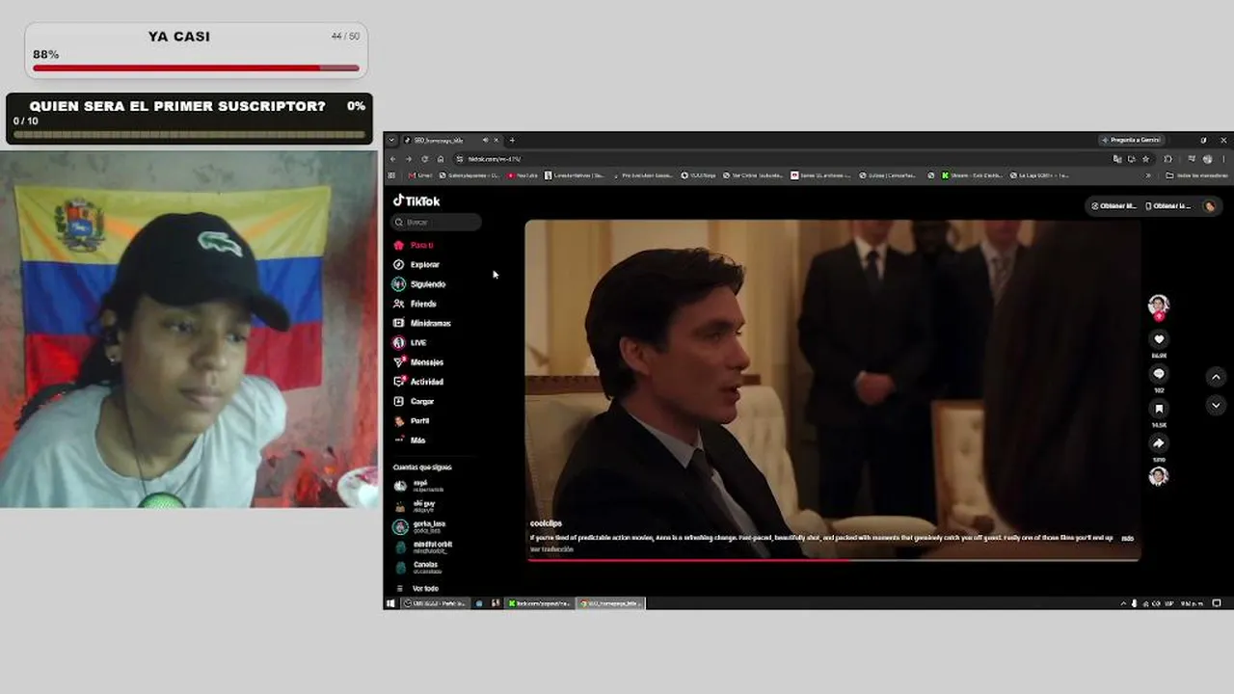Switch to the Kick taskbar window
The image size is (1234, 694).
pos(540,603)
